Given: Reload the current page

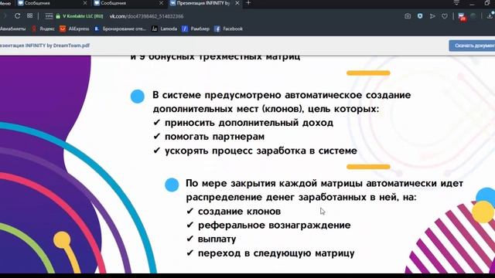Looking at the screenshot, I should click(x=17, y=15).
